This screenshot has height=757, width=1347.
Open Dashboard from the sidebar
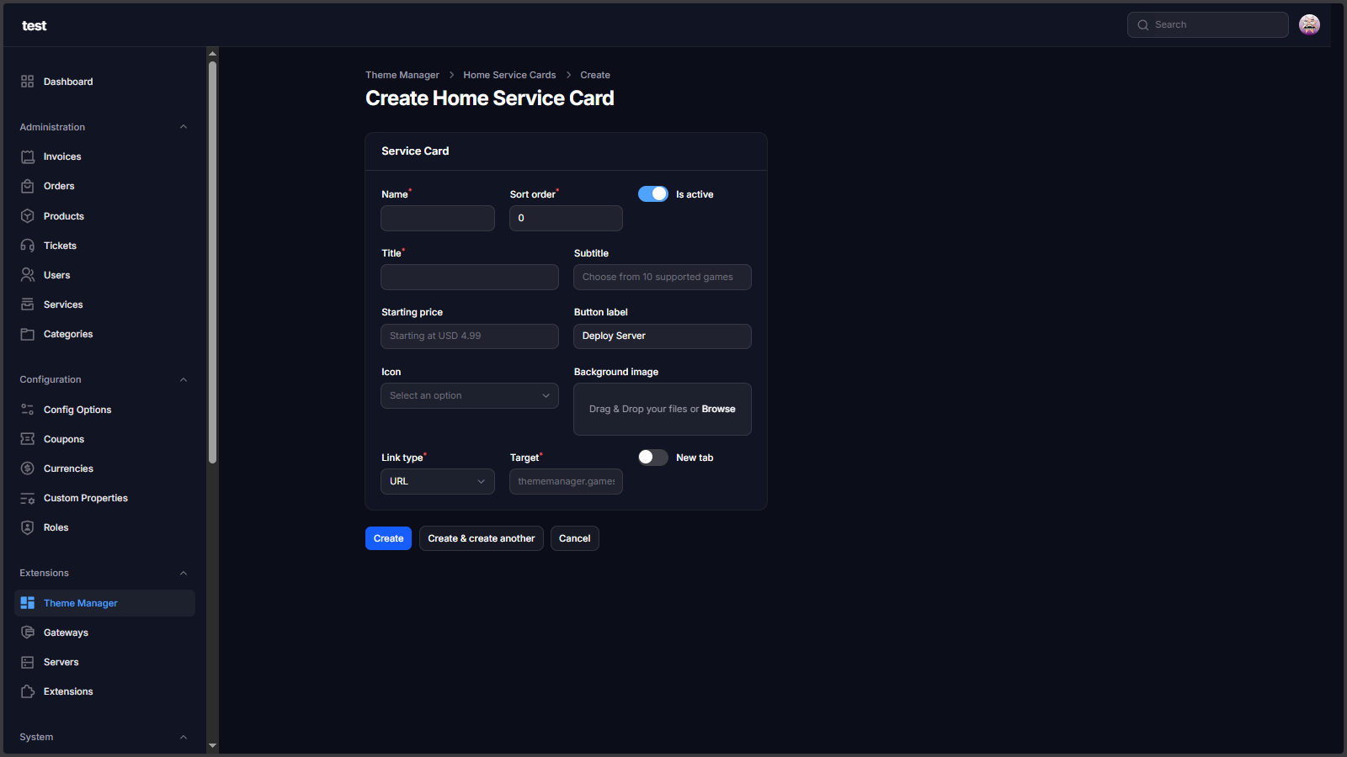pos(68,82)
